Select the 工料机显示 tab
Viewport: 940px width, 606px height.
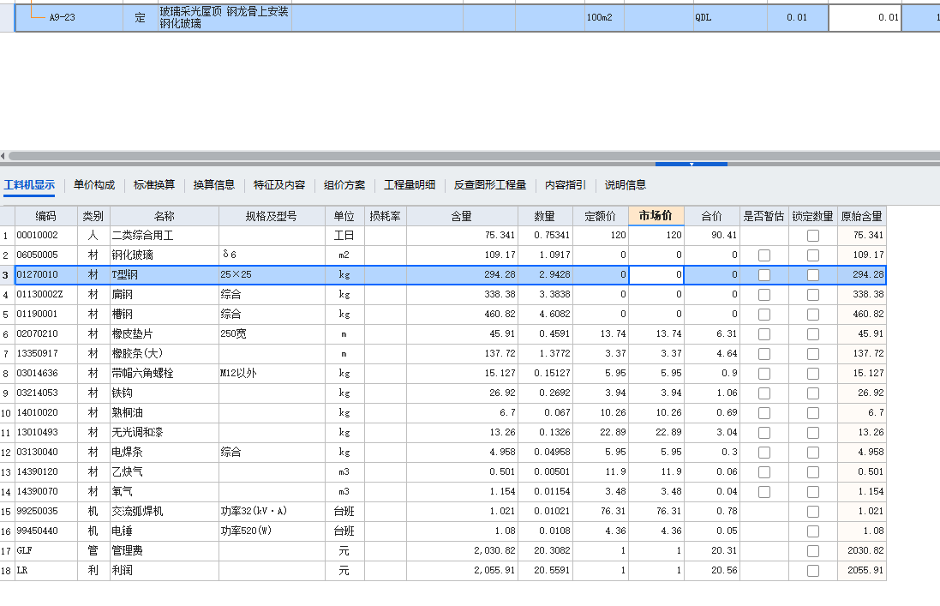(33, 184)
